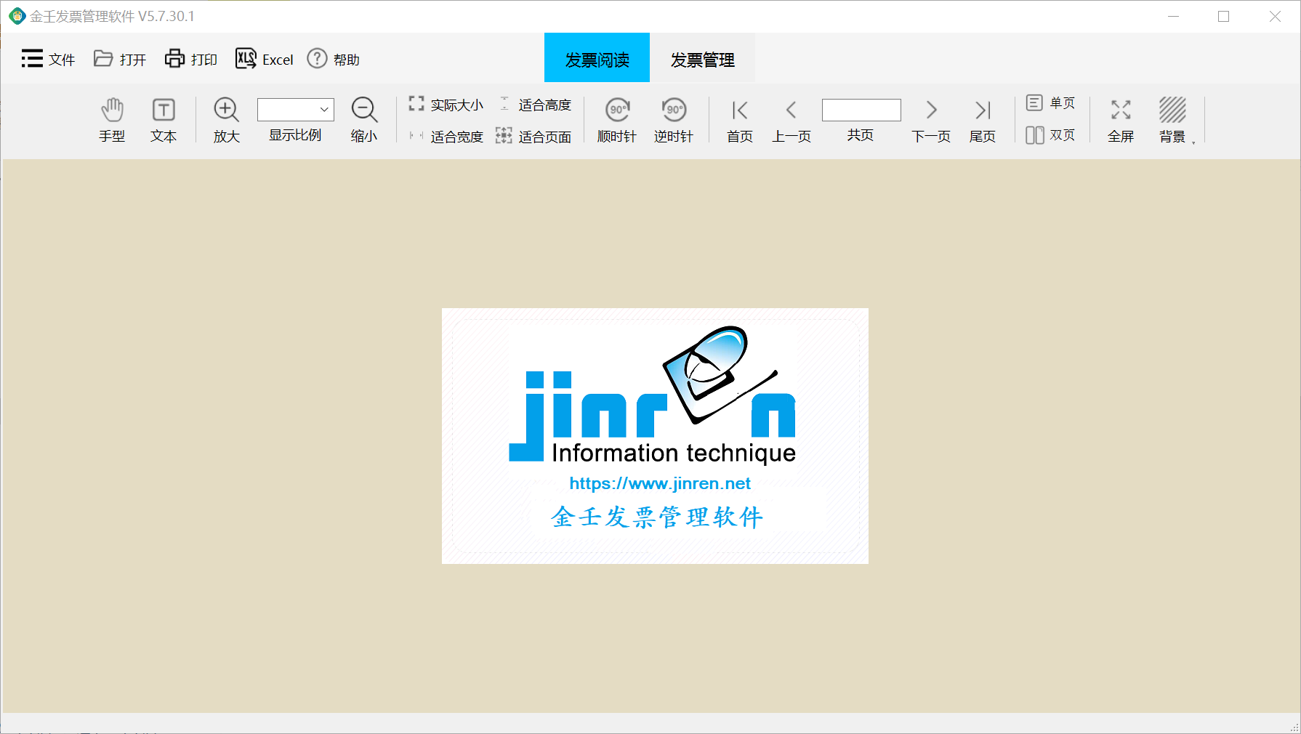Switch to single page (单页) view

click(1051, 103)
